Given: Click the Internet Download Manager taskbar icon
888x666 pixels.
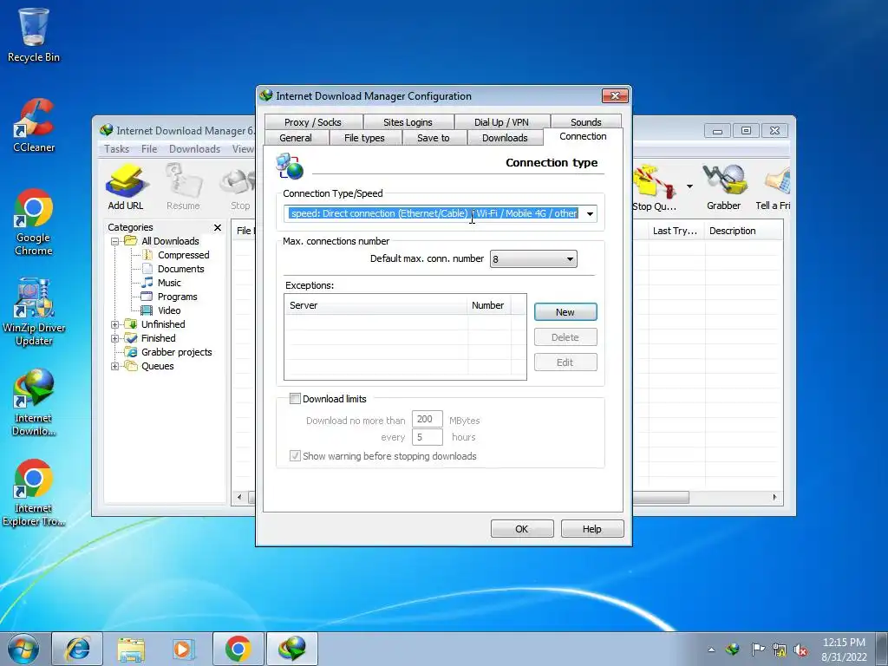Looking at the screenshot, I should click(291, 649).
